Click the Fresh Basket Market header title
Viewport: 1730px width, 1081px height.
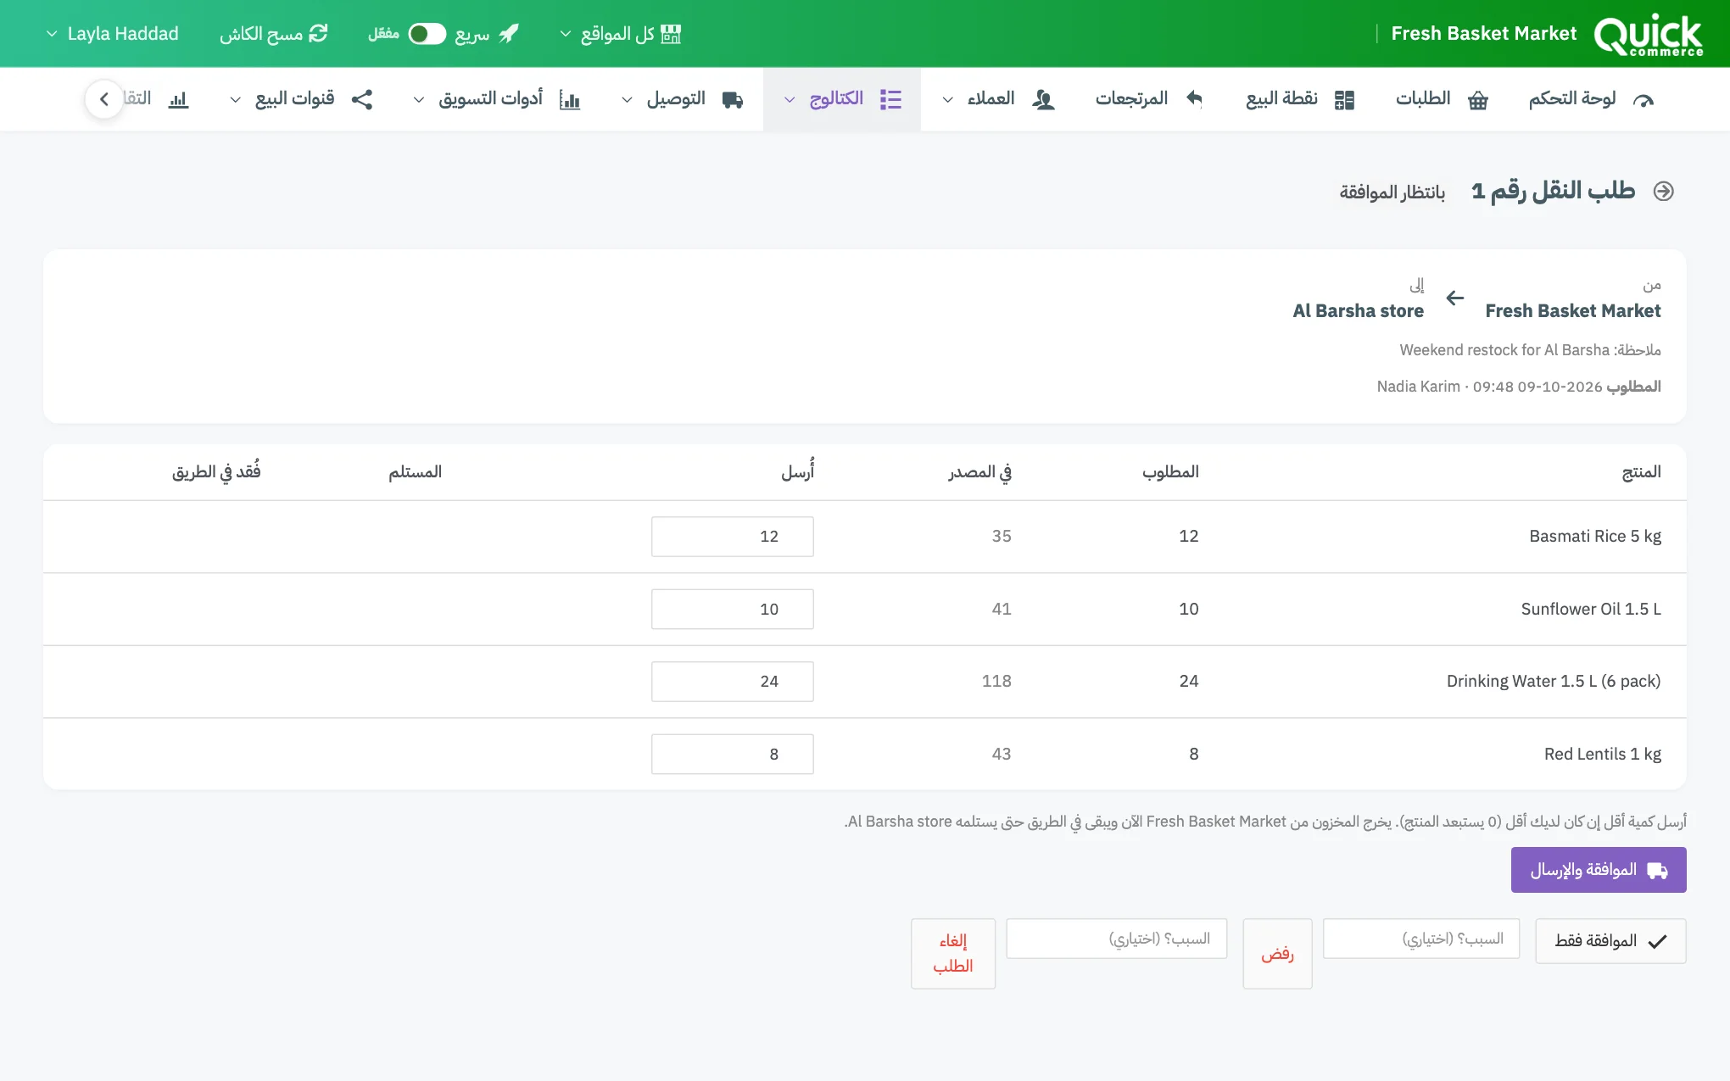(x=1483, y=34)
